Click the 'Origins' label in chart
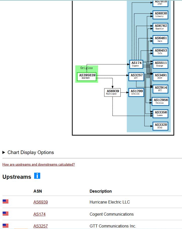The height and width of the screenshot is (229, 182). tap(86, 68)
